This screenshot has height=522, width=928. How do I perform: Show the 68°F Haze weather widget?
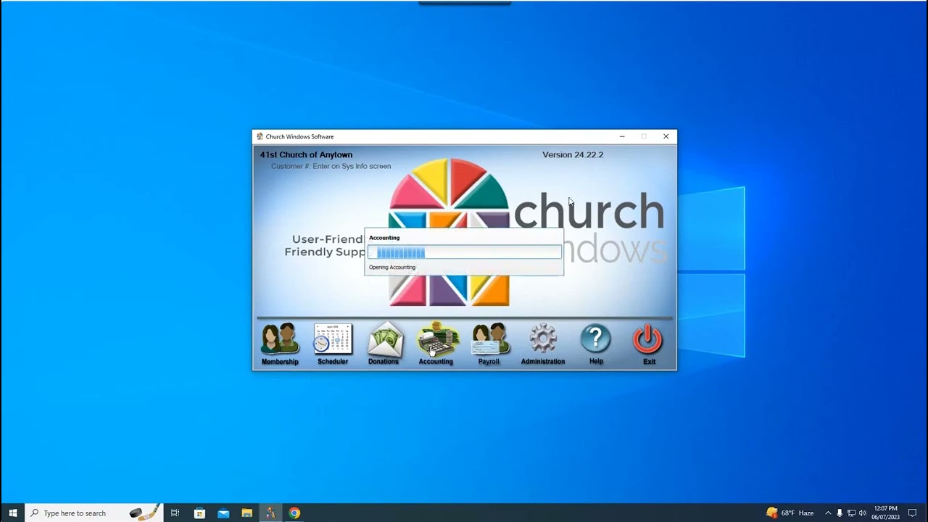[x=790, y=513]
